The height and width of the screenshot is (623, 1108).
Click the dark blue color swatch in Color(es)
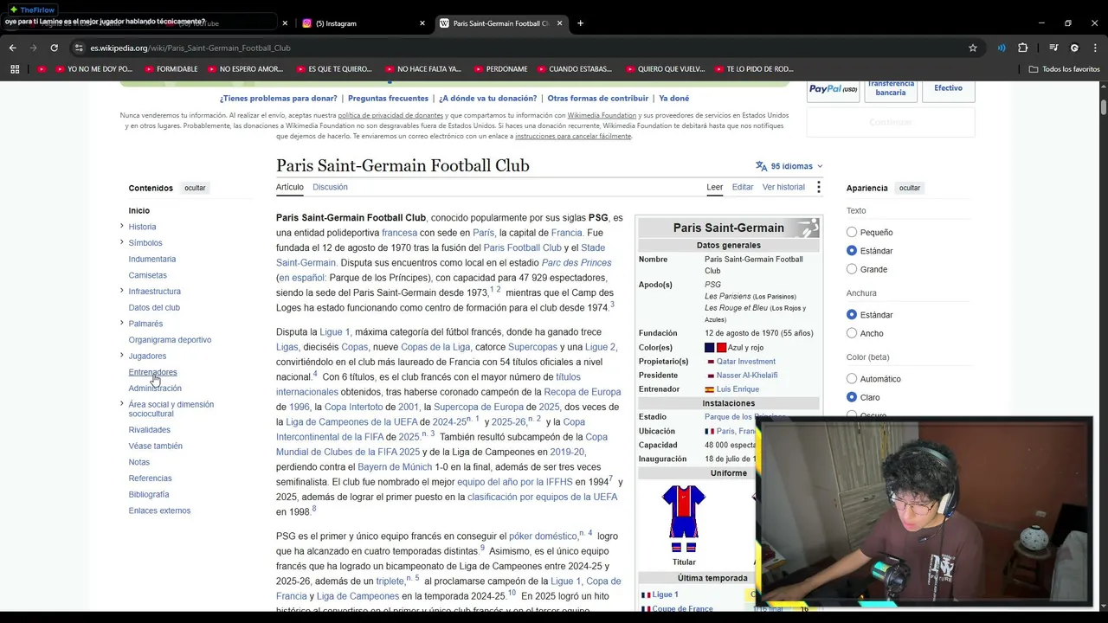click(710, 348)
